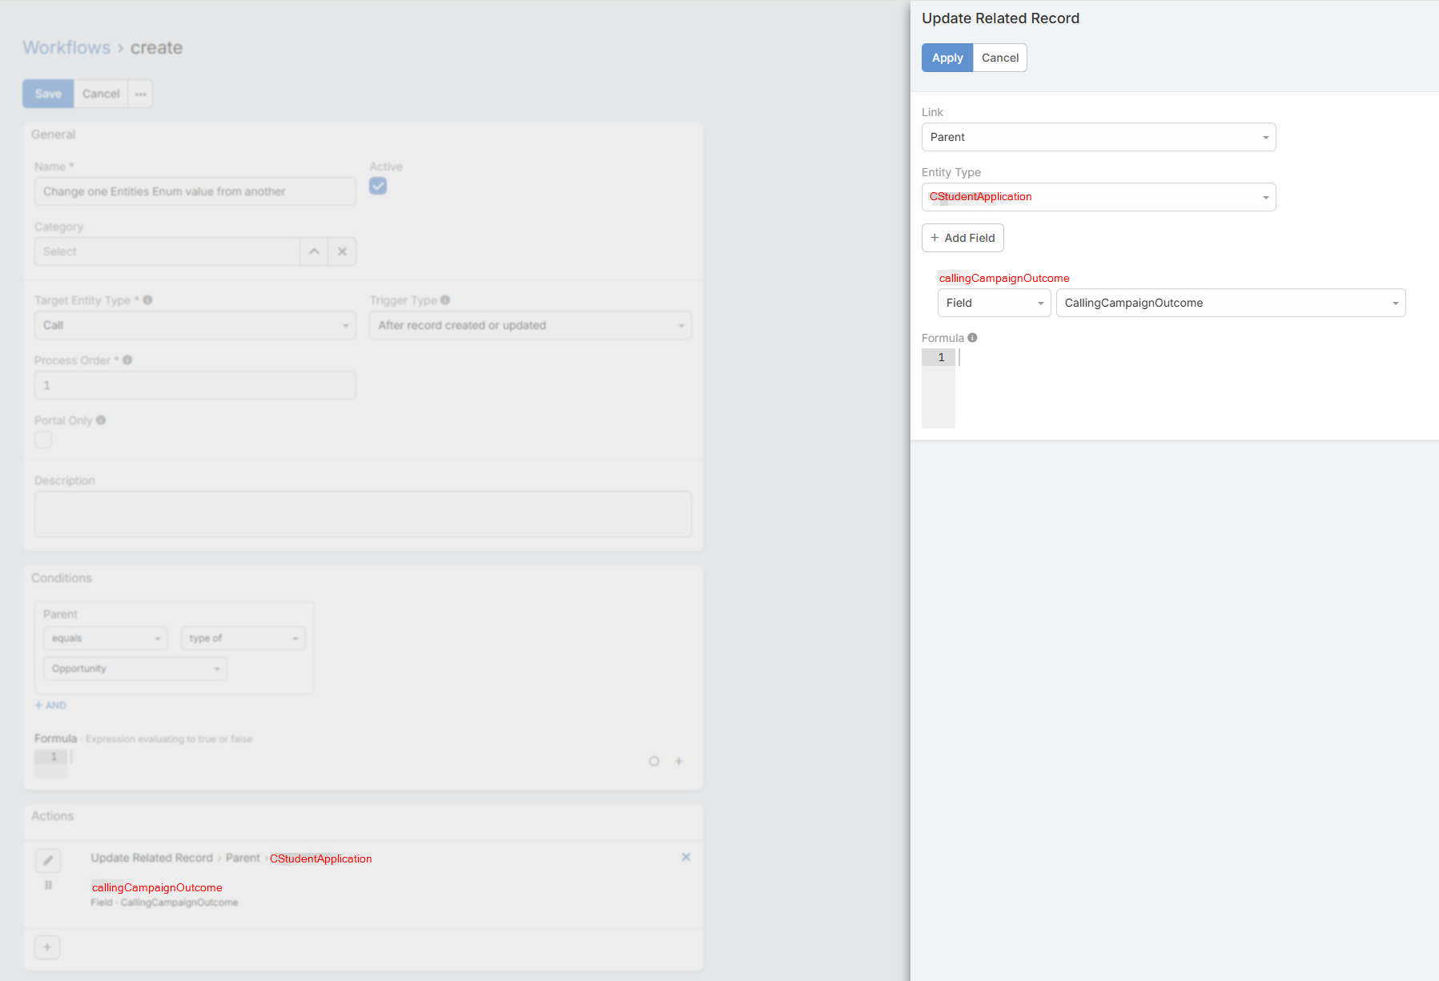Open the Field type dropdown for callingCampaignOutcome
The height and width of the screenshot is (981, 1439).
tap(994, 303)
